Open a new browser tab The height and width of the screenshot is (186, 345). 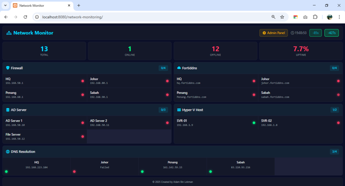coord(79,5)
